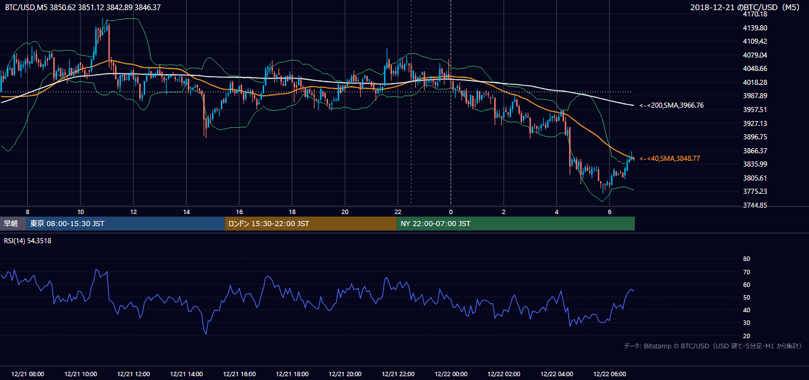Click price axis value 4139.80

[755, 28]
